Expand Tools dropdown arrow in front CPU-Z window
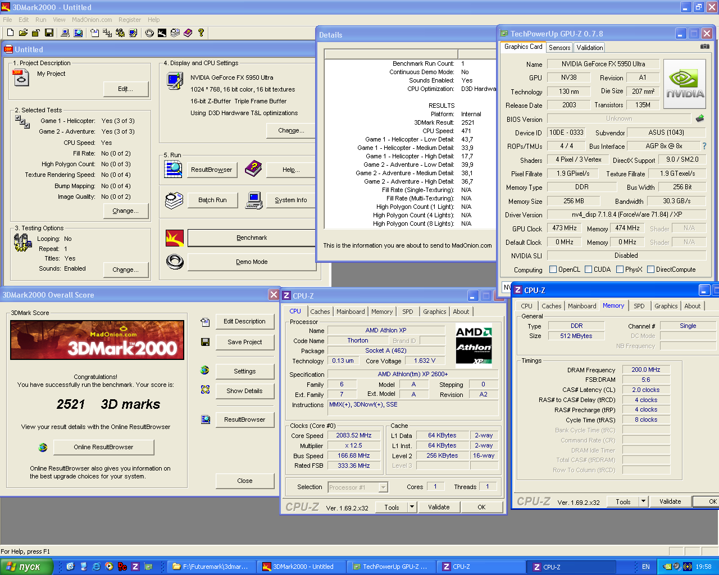 [x=412, y=507]
